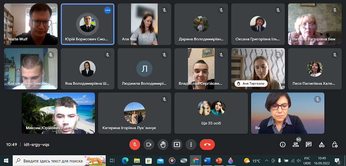
Task: Open more options three-dot menu
Action: tap(191, 144)
